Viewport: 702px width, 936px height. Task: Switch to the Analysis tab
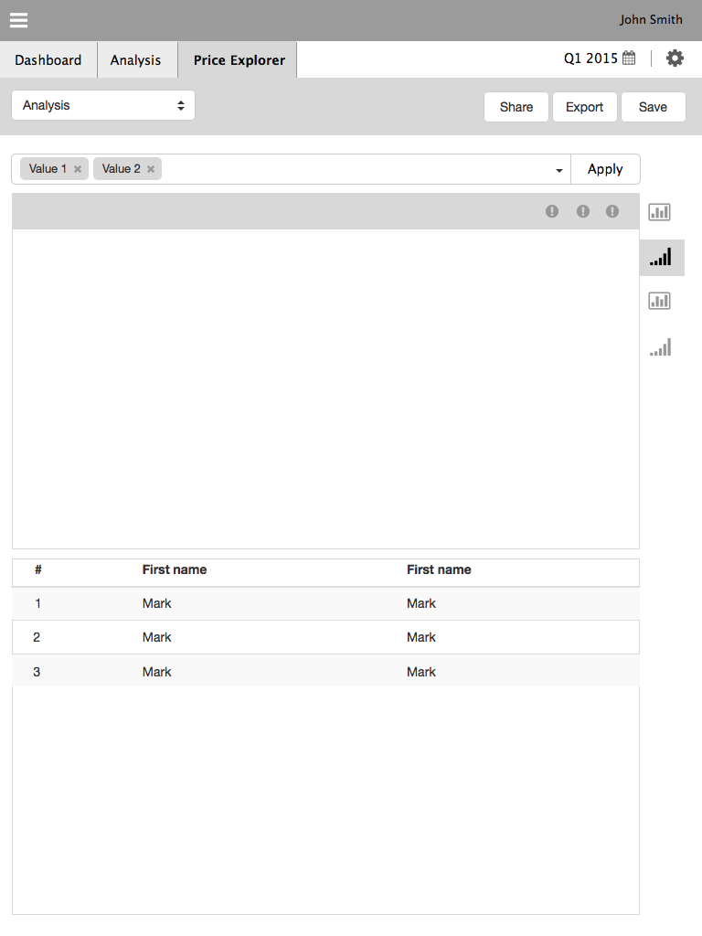pos(136,60)
